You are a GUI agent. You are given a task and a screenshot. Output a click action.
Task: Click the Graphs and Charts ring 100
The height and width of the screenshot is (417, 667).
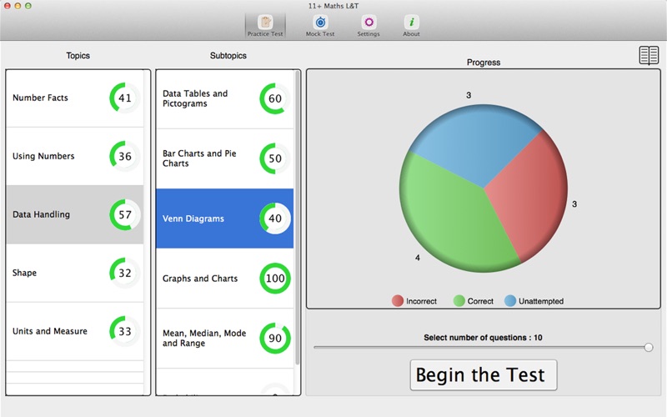click(x=275, y=279)
